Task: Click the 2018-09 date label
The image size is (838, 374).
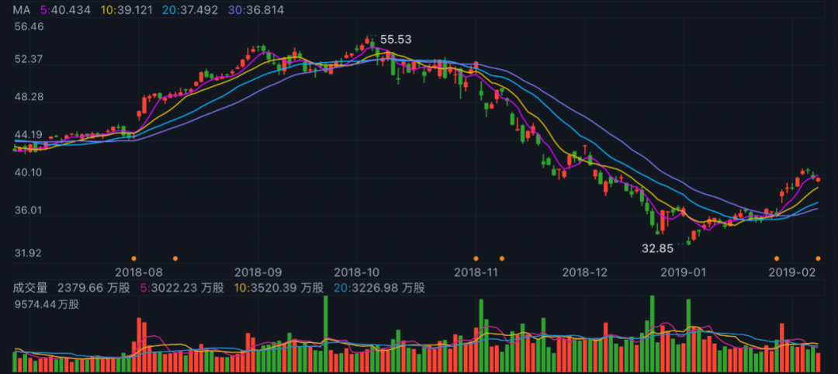Action: (257, 272)
